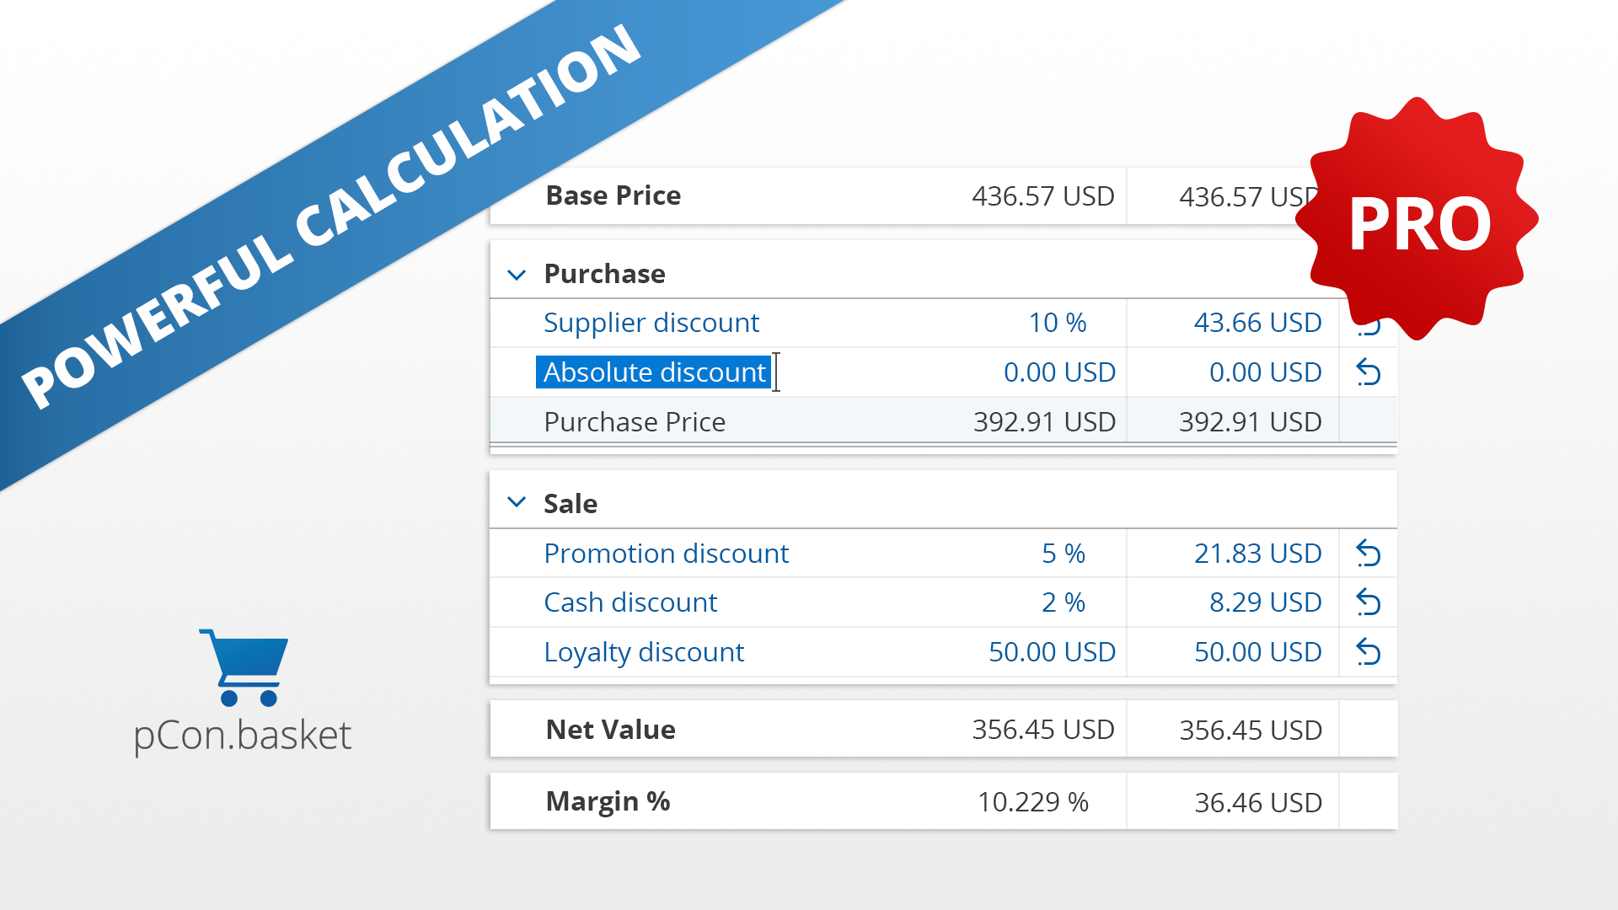1618x910 pixels.
Task: Collapse the Sale section chevron
Action: pyautogui.click(x=517, y=502)
